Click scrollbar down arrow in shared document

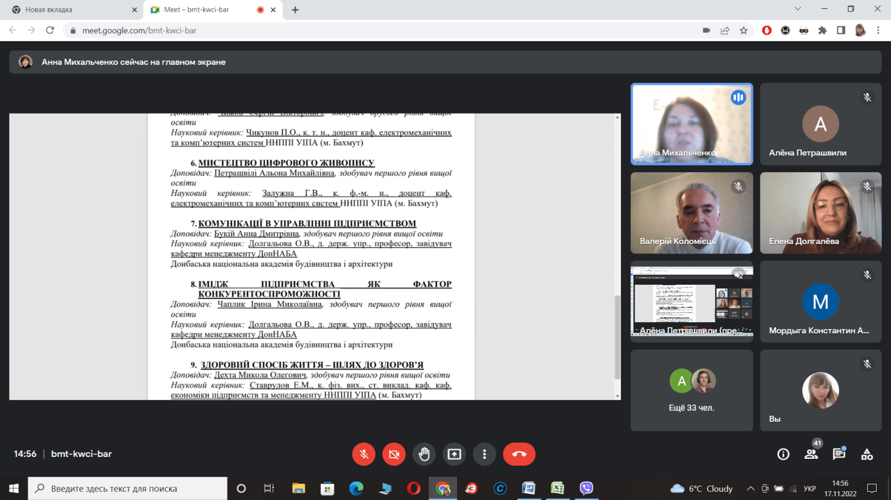pyautogui.click(x=618, y=396)
